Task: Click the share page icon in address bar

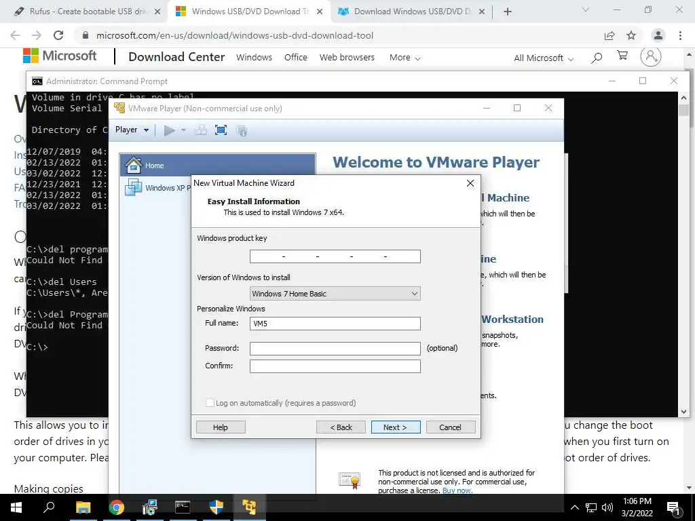Action: [609, 35]
